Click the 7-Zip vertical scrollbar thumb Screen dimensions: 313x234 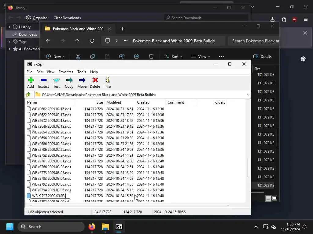[x=248, y=167]
